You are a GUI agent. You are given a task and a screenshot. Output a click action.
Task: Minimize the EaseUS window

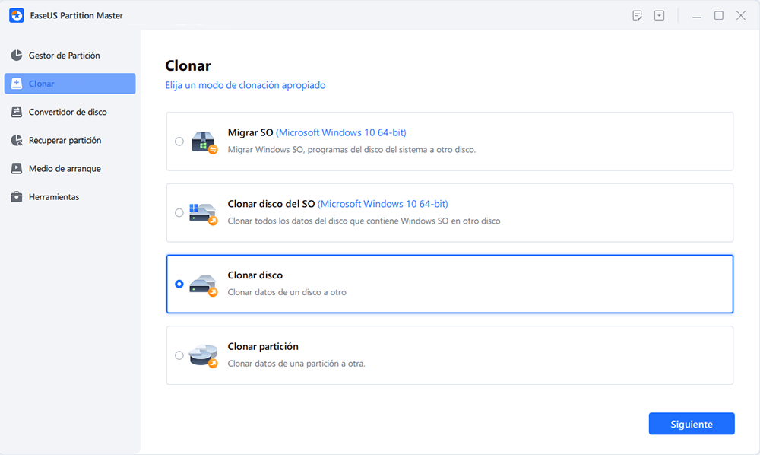point(696,16)
